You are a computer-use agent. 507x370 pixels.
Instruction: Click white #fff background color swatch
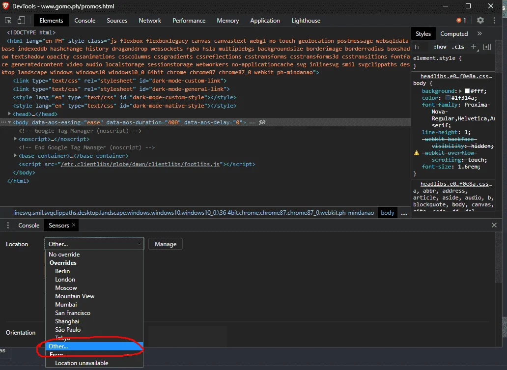(x=467, y=91)
